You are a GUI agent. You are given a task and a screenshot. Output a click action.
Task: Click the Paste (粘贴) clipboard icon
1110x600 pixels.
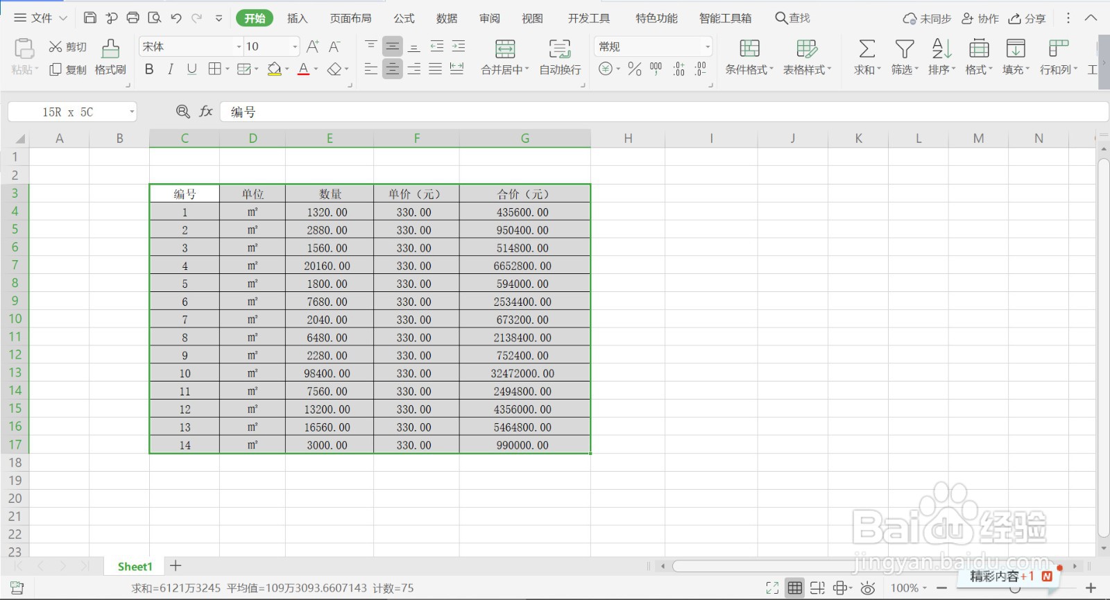point(24,49)
